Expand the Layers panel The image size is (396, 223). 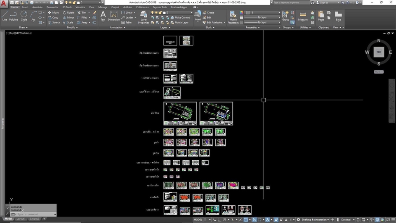pyautogui.click(x=165, y=27)
